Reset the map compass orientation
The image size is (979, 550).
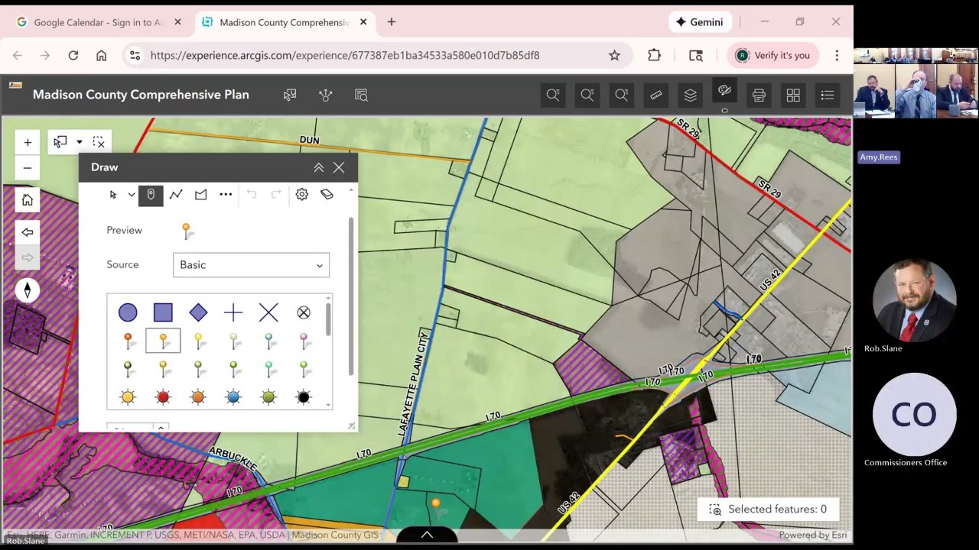point(28,290)
